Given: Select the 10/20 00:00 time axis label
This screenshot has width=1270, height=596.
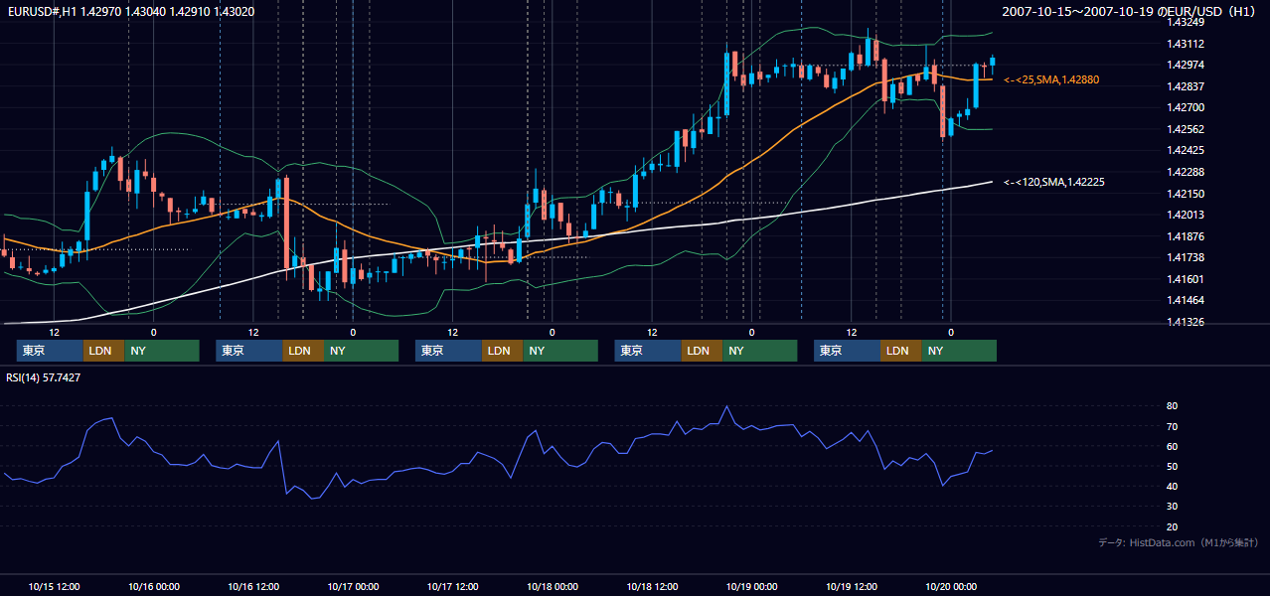Looking at the screenshot, I should click(951, 586).
